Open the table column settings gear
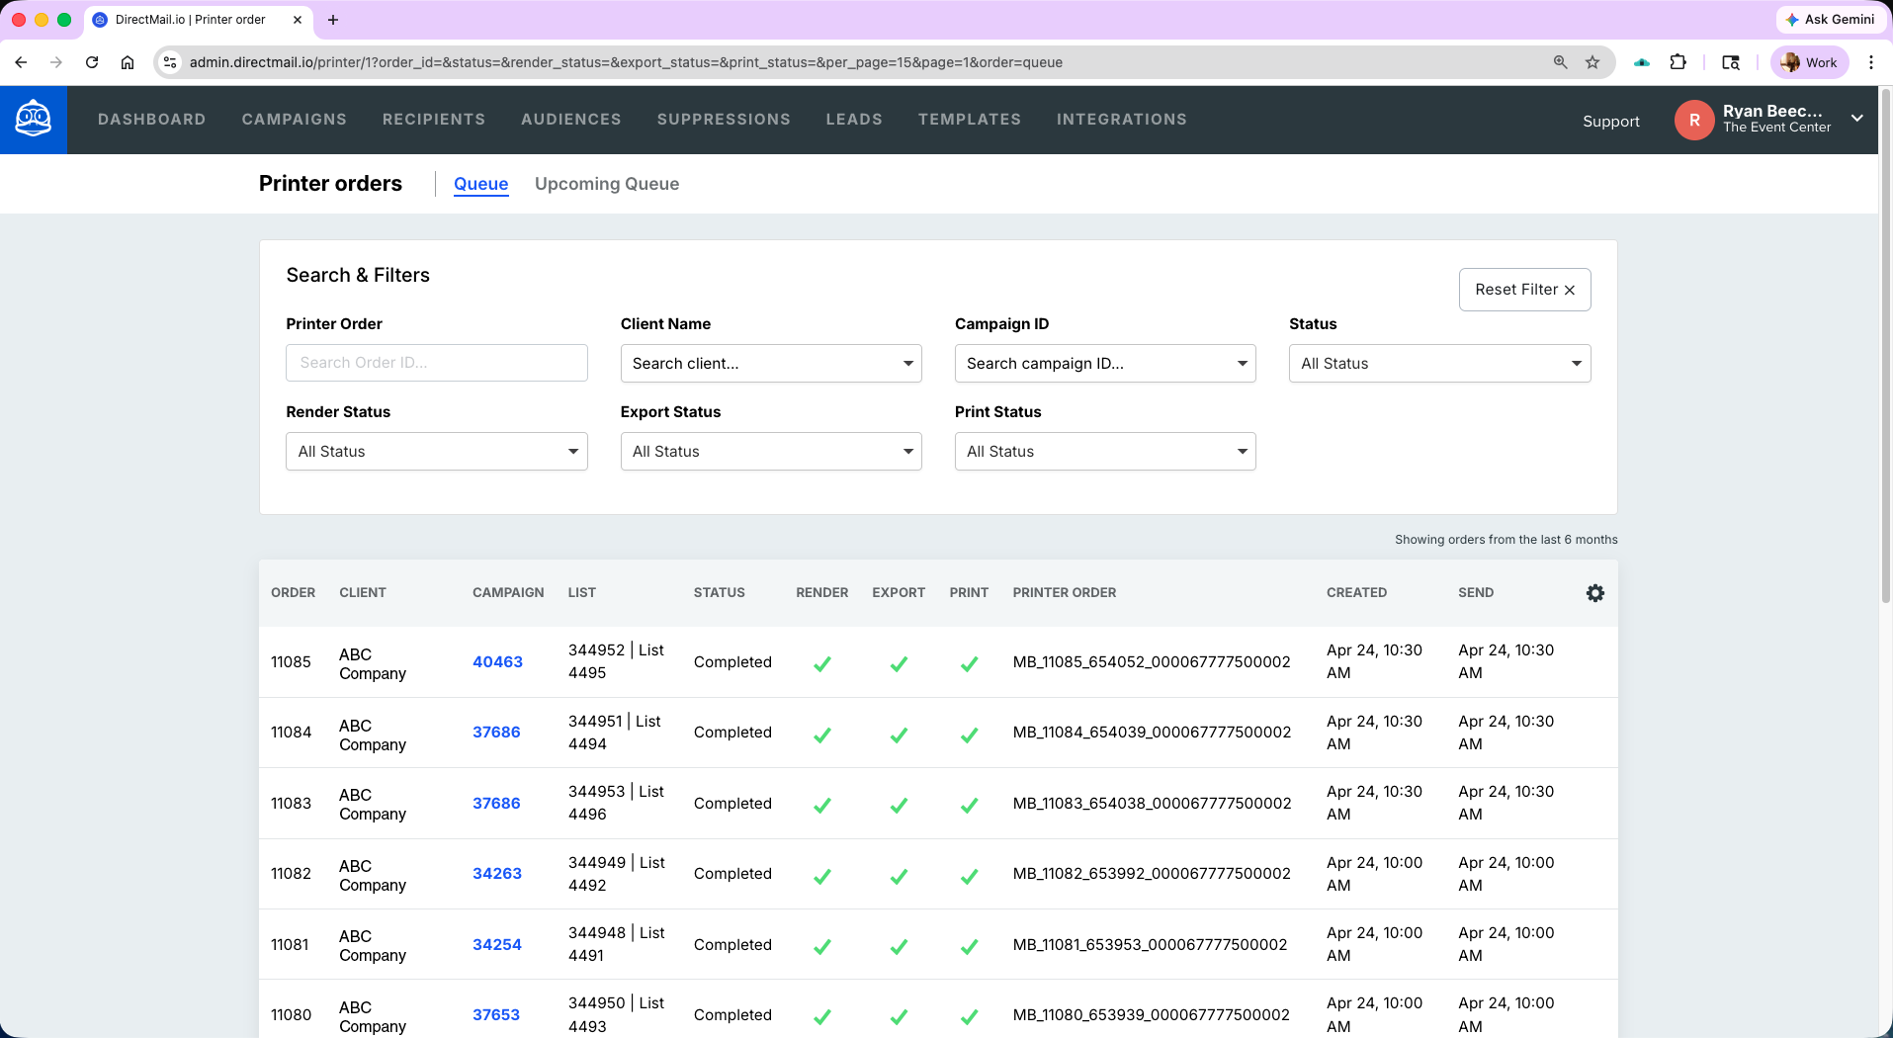Screen dimensions: 1893x1038 point(1594,592)
